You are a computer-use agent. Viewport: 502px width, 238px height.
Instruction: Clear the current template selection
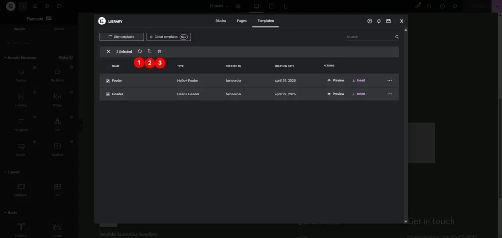108,51
